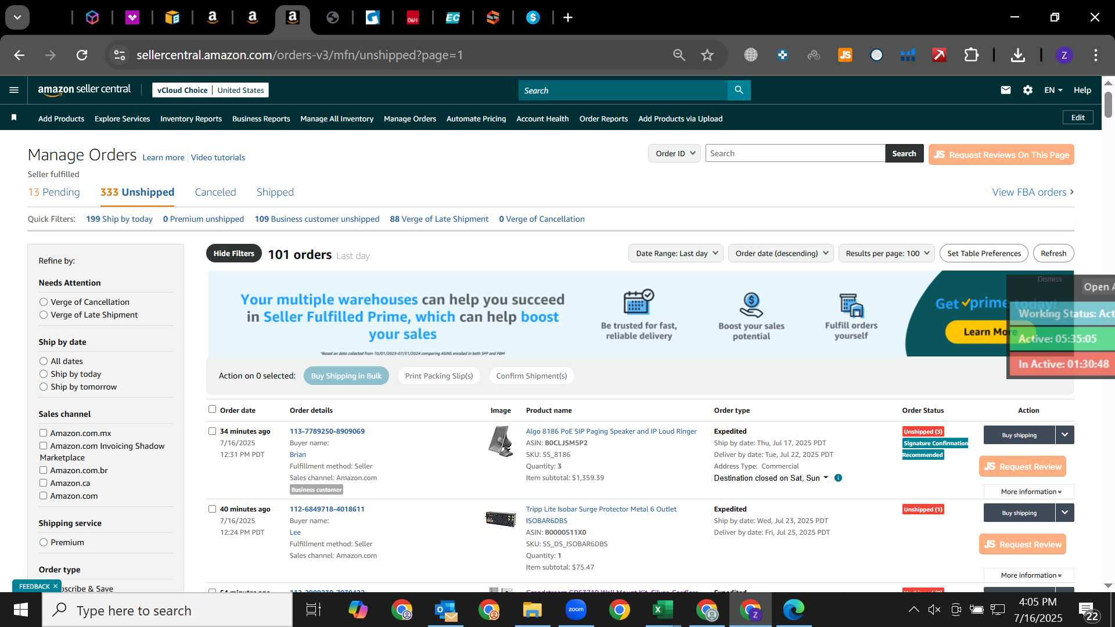This screenshot has height=627, width=1115.
Task: Click the browser reload icon
Action: point(82,55)
